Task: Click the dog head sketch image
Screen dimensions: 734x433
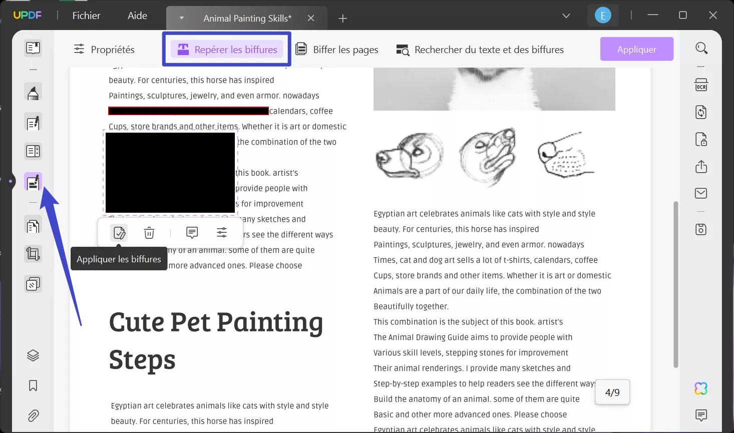Action: pyautogui.click(x=409, y=156)
